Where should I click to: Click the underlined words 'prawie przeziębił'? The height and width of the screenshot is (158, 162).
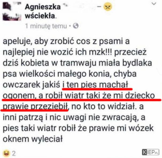(x=35, y=107)
